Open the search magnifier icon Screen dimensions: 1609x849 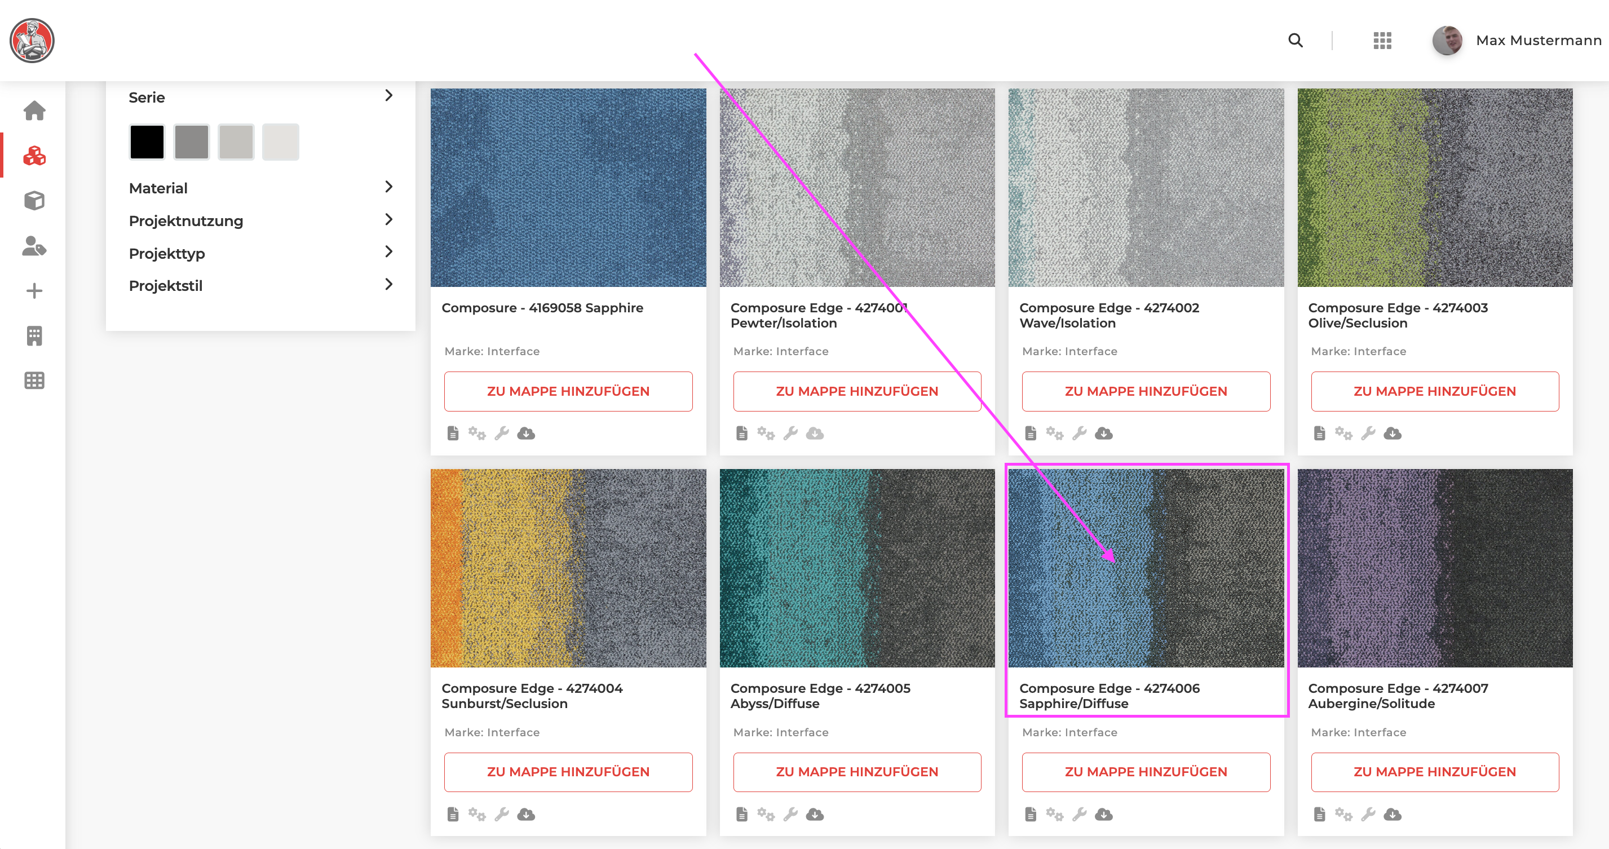tap(1296, 41)
